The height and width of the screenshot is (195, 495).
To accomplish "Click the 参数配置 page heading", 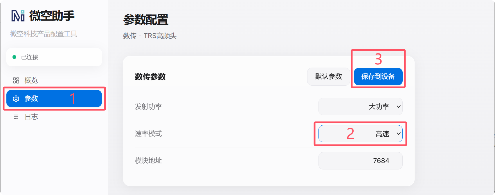I will pyautogui.click(x=146, y=20).
